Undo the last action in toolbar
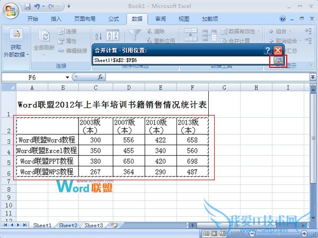318x238 pixels. pyautogui.click(x=37, y=7)
